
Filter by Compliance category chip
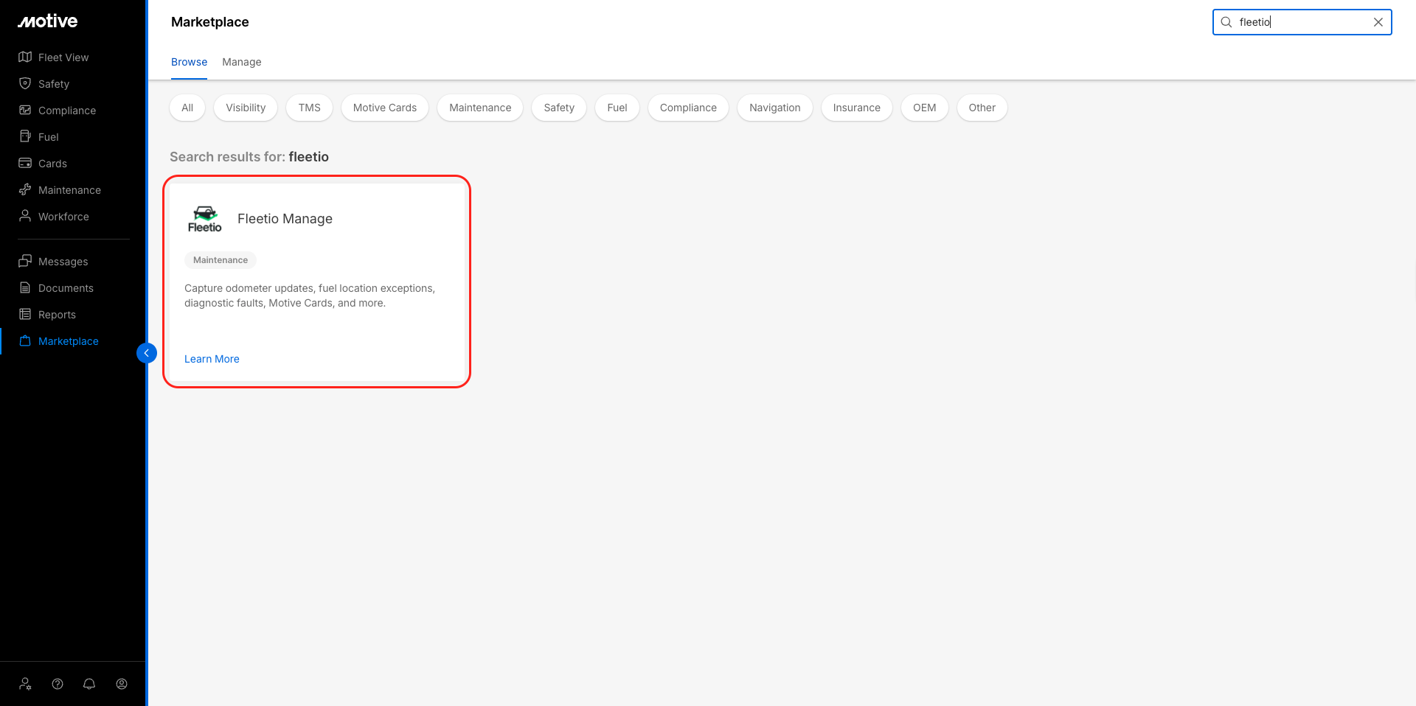pyautogui.click(x=688, y=108)
